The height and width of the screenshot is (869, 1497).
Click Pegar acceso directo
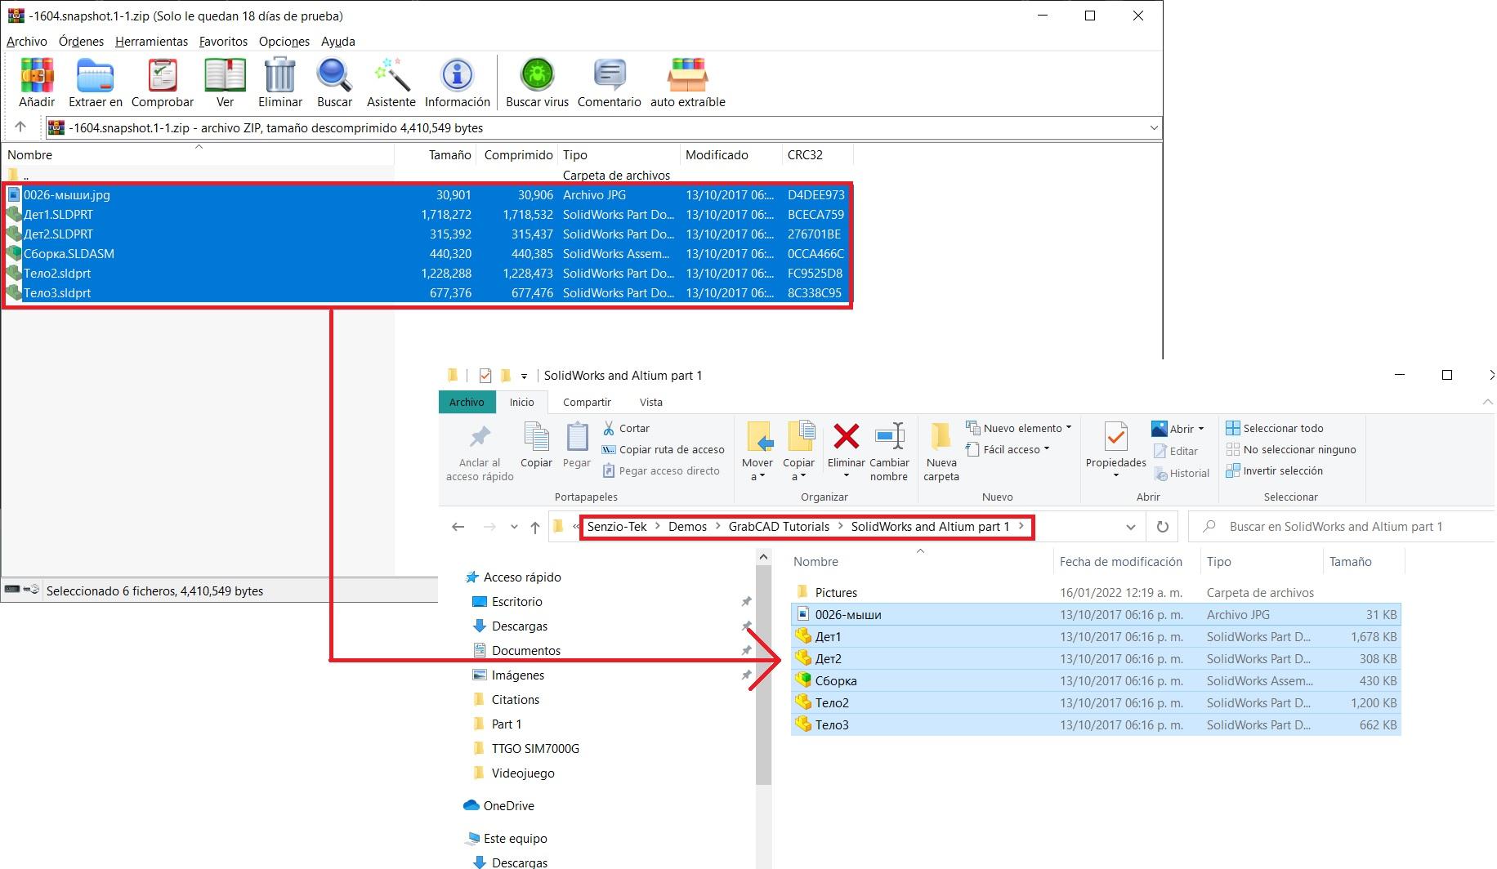coord(661,470)
